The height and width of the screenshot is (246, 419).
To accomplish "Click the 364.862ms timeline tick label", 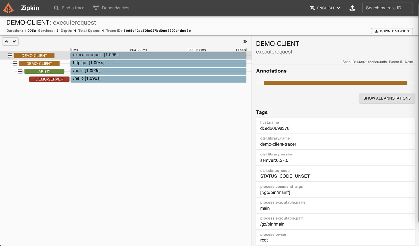I will [x=138, y=50].
